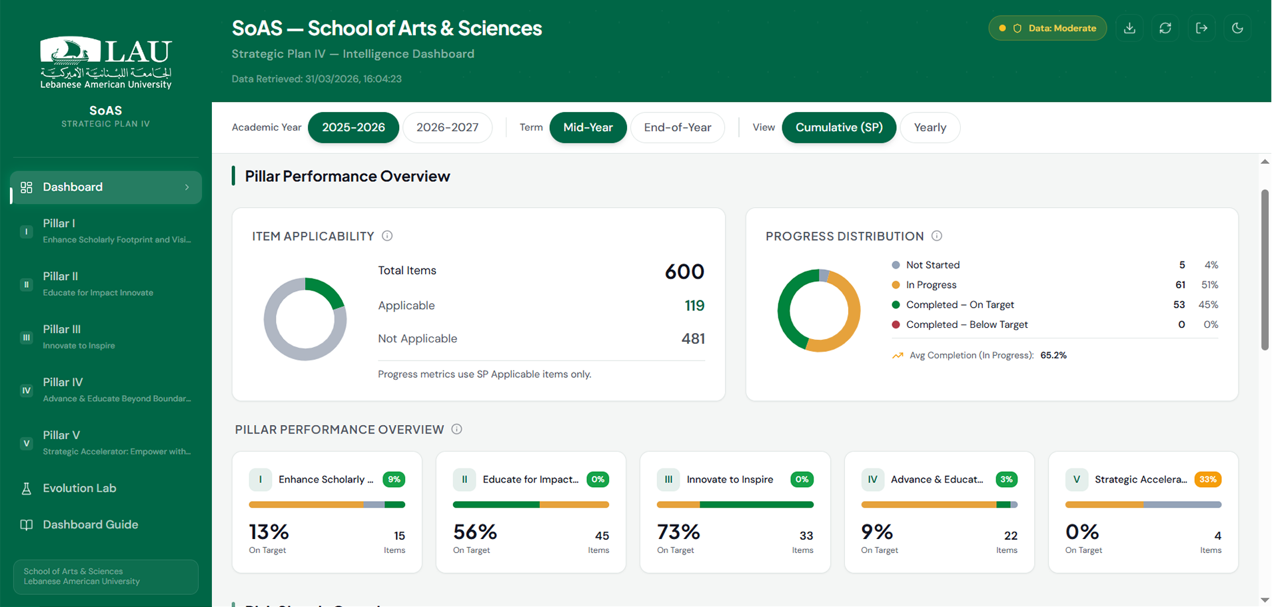
Task: Select the 2026-2027 academic year
Action: click(x=447, y=127)
